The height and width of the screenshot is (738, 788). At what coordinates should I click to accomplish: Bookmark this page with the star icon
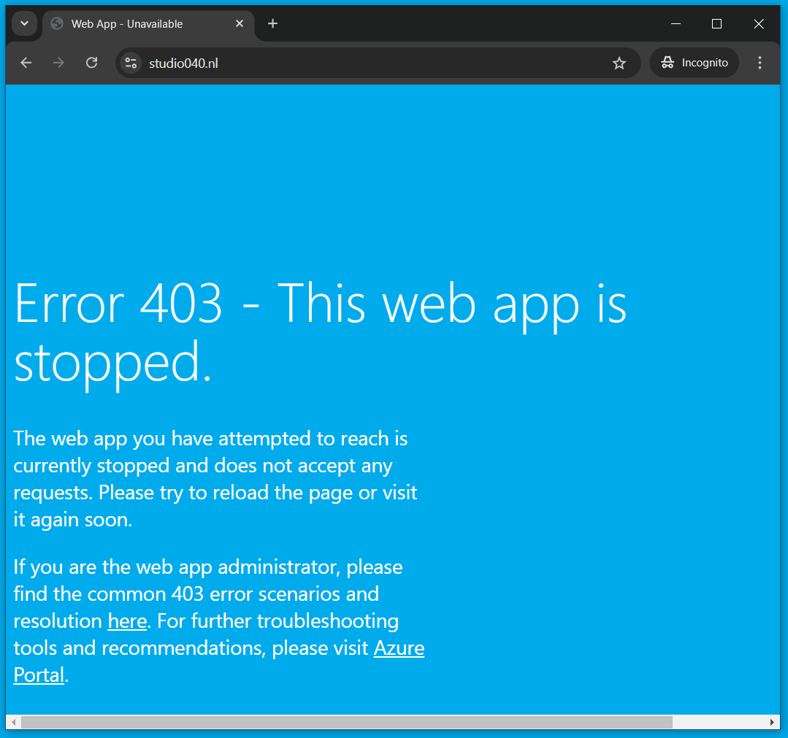[619, 63]
